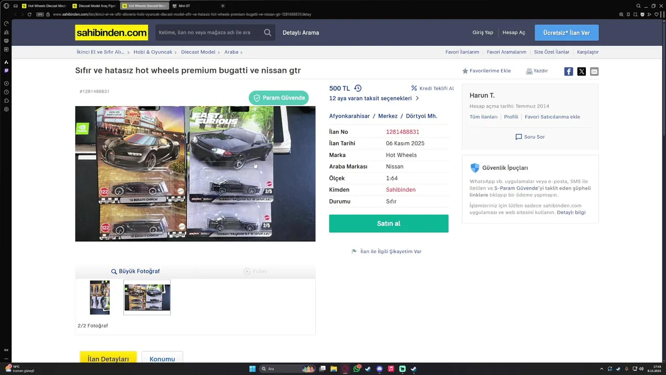The height and width of the screenshot is (375, 666).
Task: Open Diecast Model breadcrumb
Action: click(x=198, y=52)
